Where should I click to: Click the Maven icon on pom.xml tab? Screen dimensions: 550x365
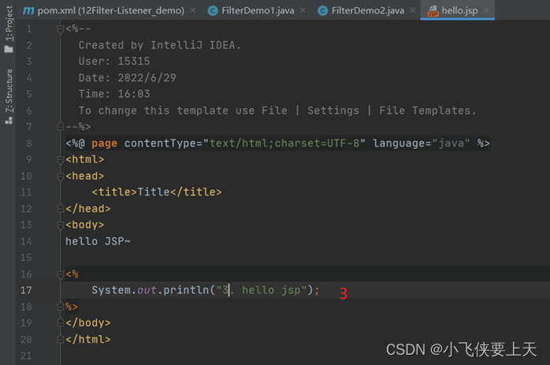point(28,11)
